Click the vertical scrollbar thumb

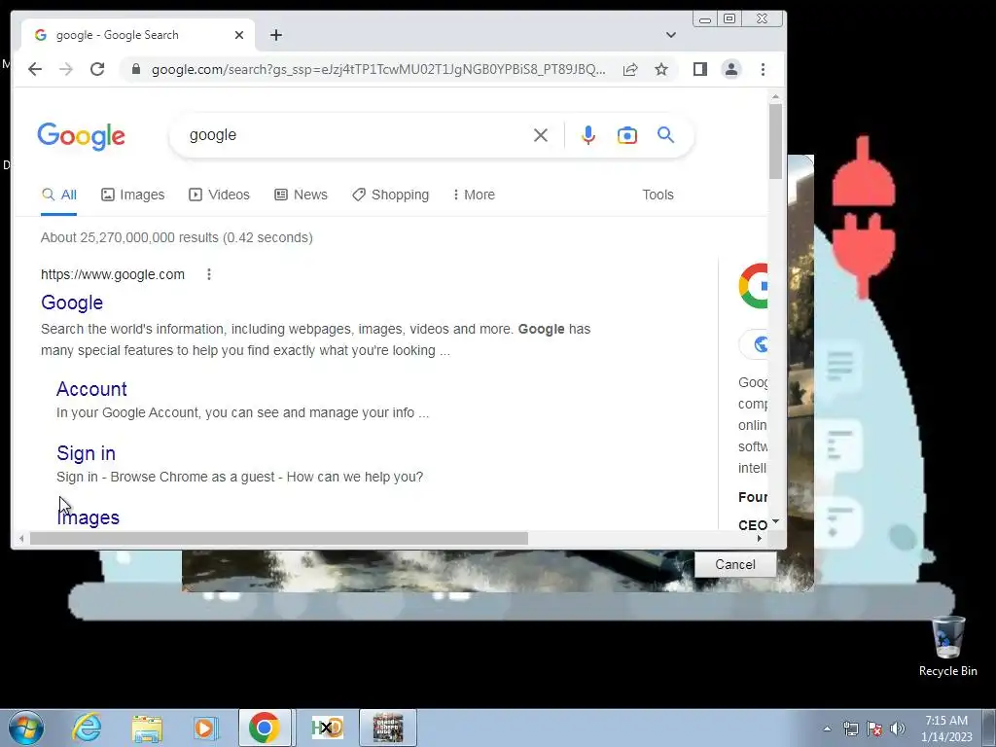click(x=775, y=141)
